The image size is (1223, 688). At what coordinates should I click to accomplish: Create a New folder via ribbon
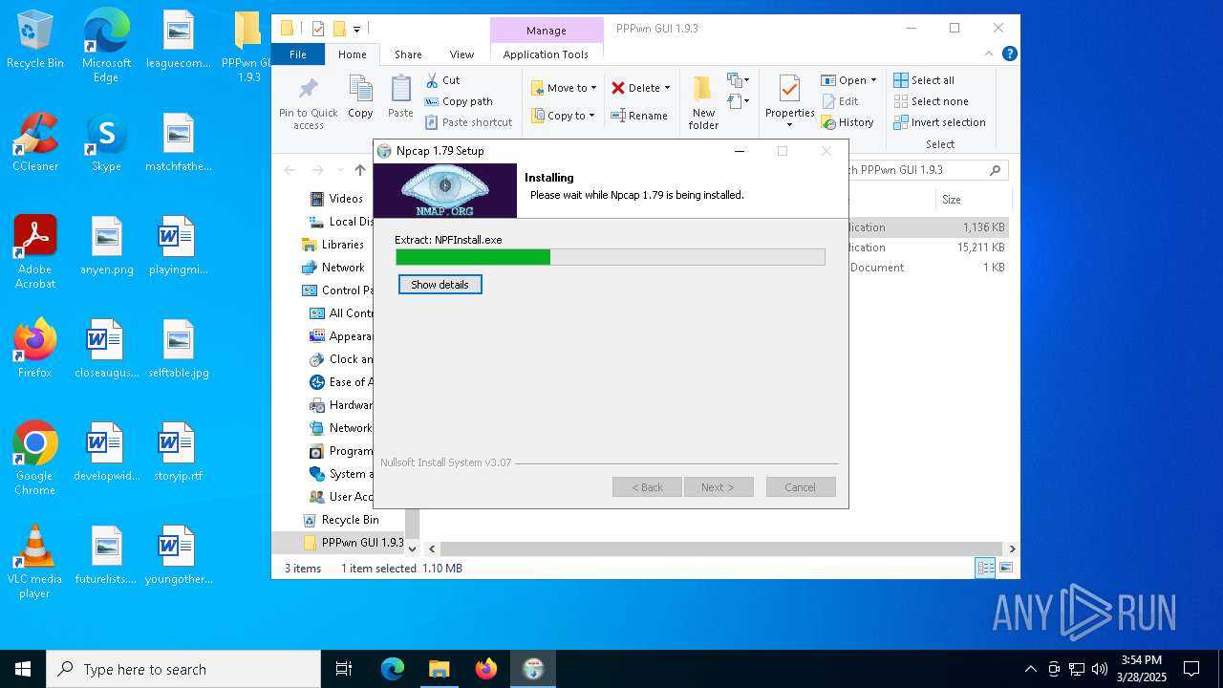(x=703, y=102)
